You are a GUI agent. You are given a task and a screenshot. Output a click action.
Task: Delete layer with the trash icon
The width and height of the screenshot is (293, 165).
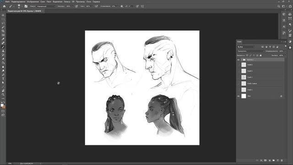coord(282,160)
